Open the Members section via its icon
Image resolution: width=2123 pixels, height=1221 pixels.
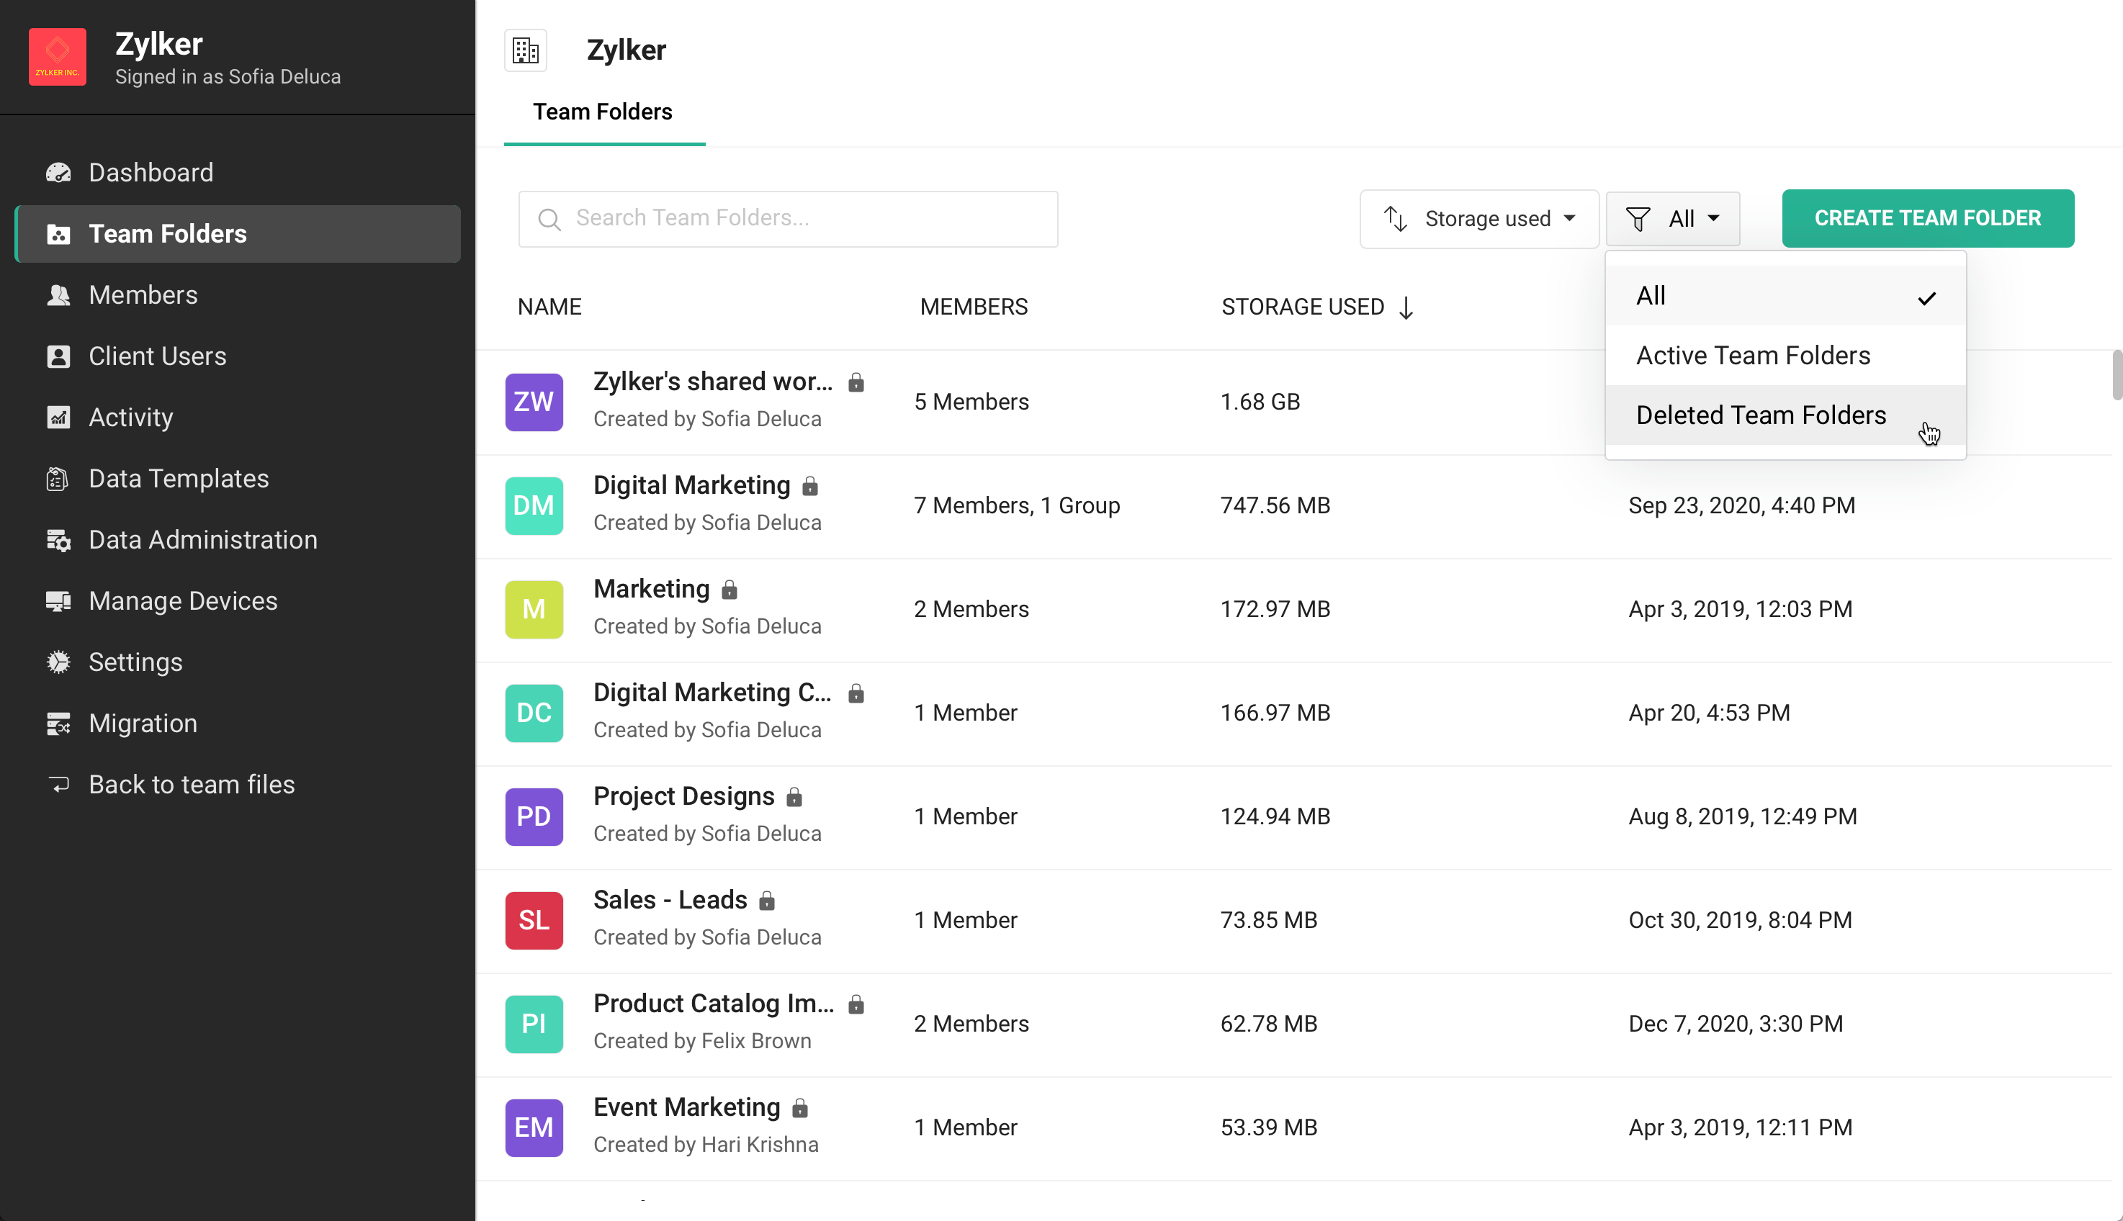coord(58,295)
